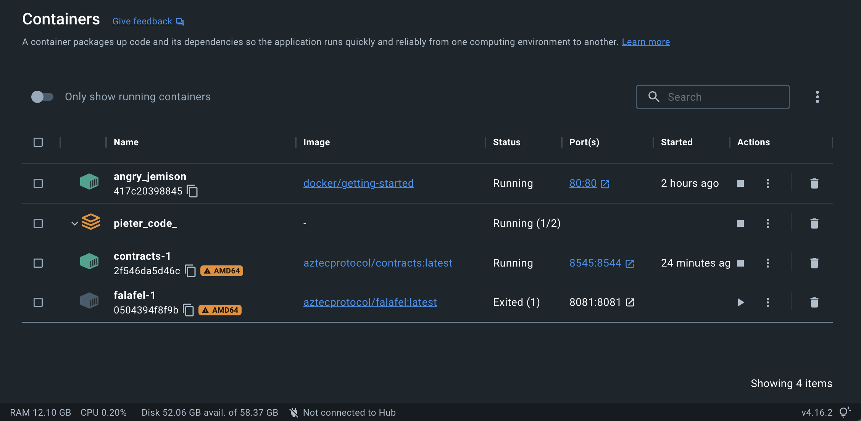Screen dimensions: 861x421
Task: Toggle Only show running containers
Action: 42,97
